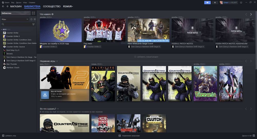Screen dimensions: 257x139
Task: Open the notifications bell
Action: tap(215, 3)
